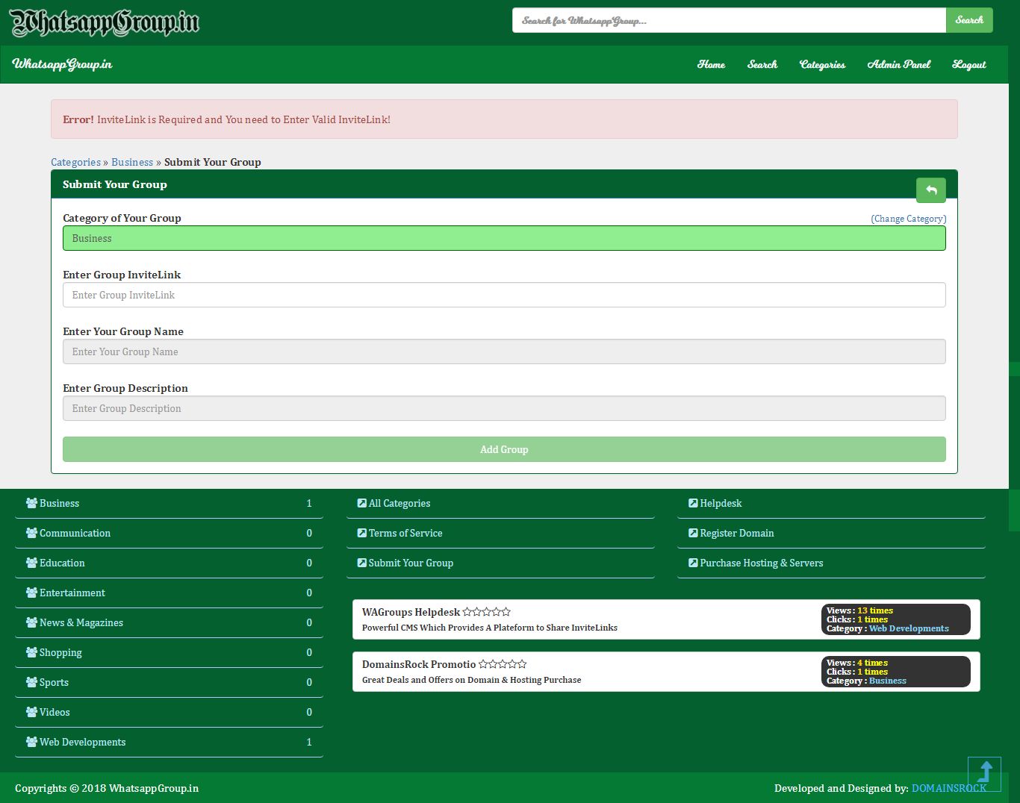Click the group icon beside Shopping

(31, 652)
